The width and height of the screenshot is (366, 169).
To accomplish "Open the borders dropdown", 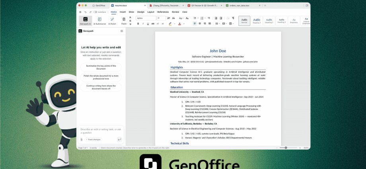I will pyautogui.click(x=231, y=23).
